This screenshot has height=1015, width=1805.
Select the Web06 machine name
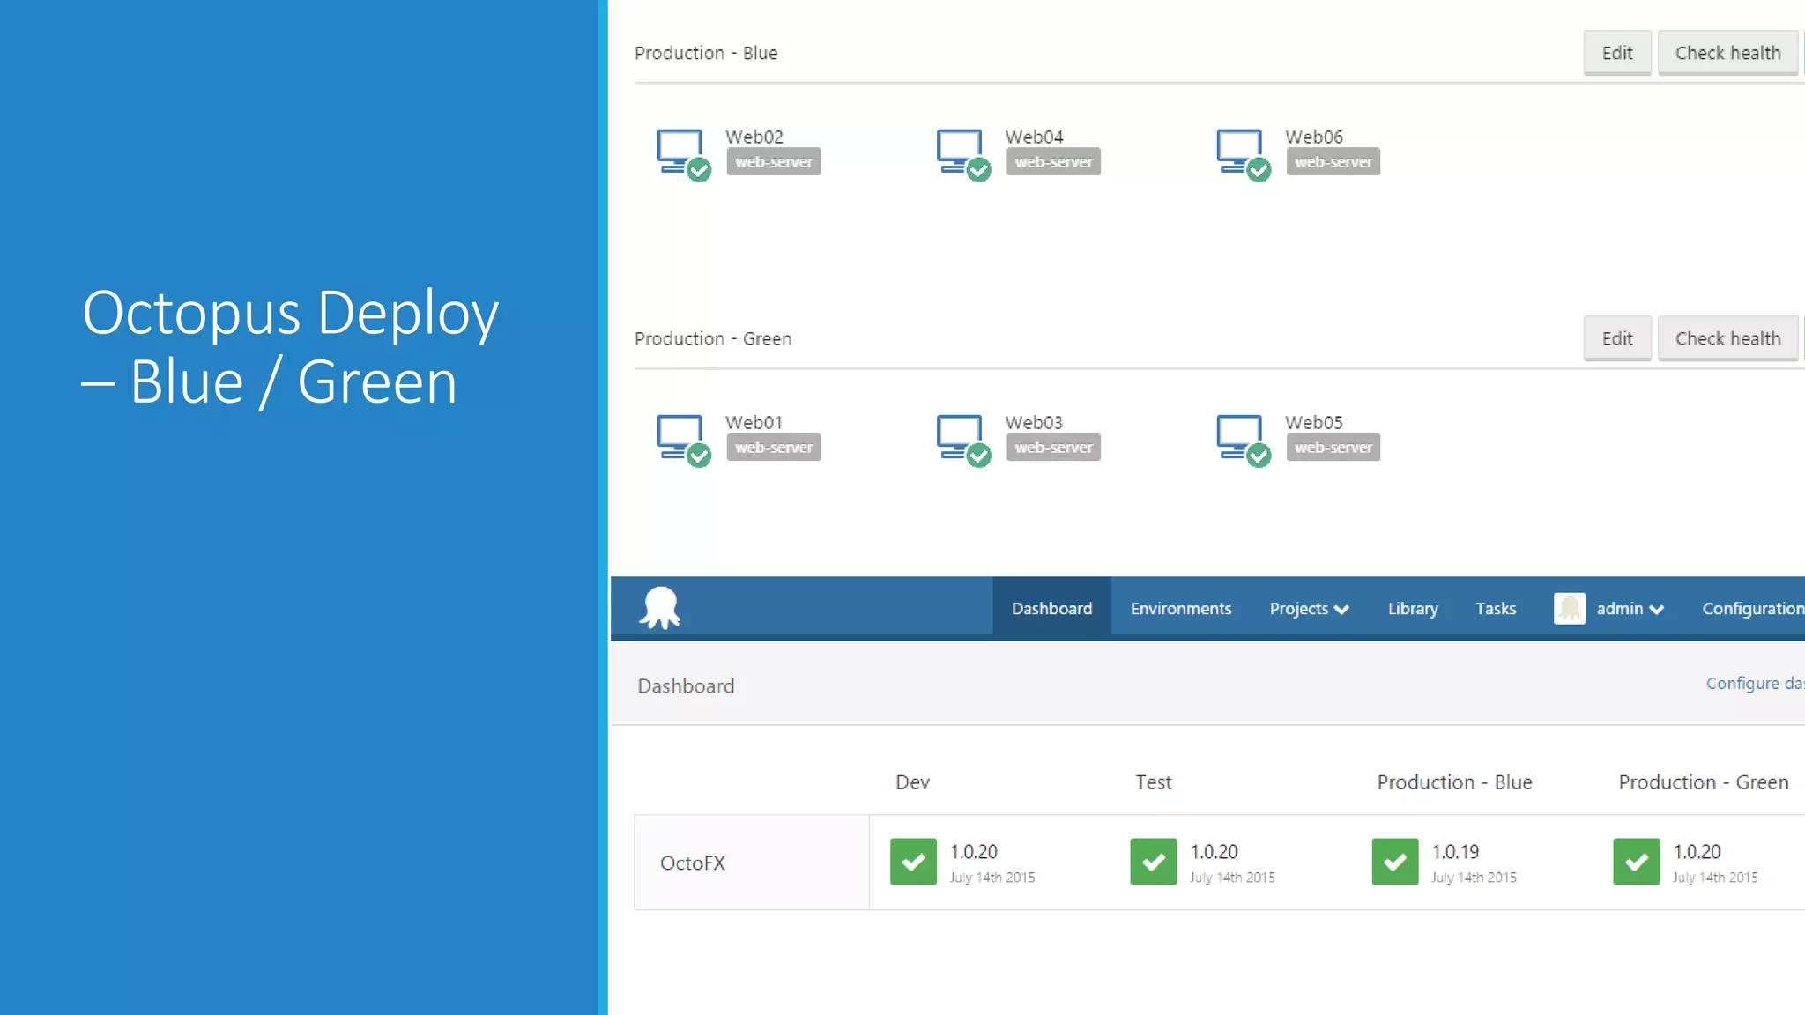[1314, 137]
